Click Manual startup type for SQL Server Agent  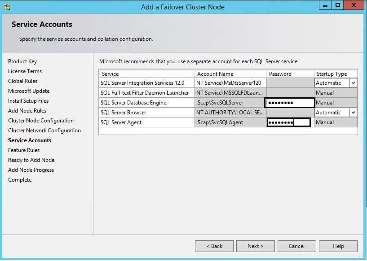pyautogui.click(x=336, y=122)
